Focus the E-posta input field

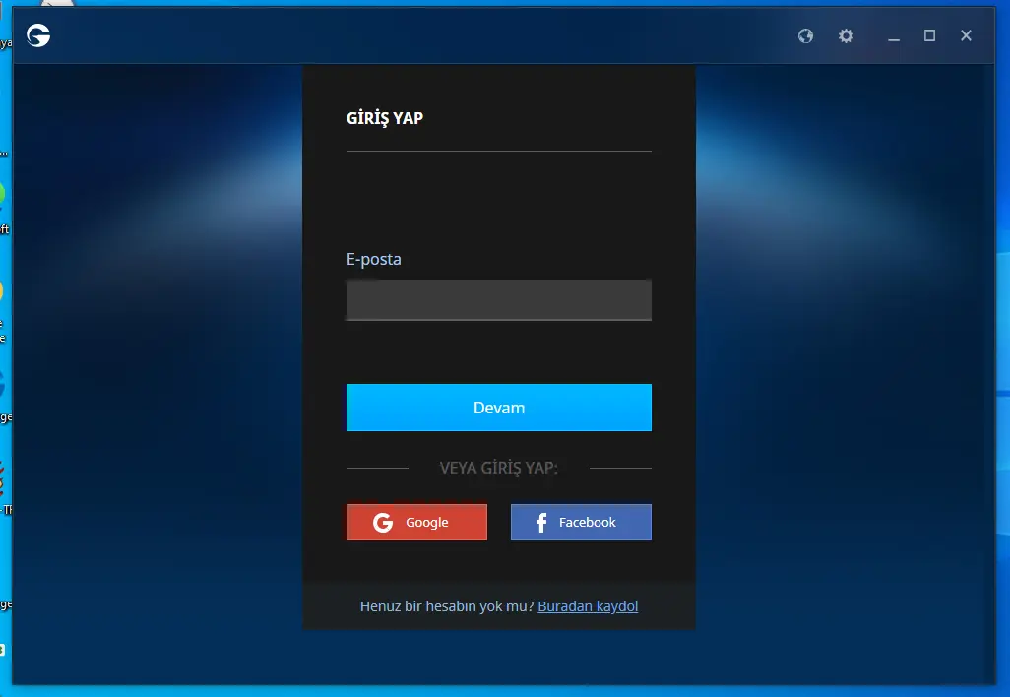pos(498,300)
